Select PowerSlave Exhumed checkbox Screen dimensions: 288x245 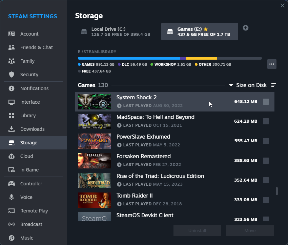(x=266, y=141)
